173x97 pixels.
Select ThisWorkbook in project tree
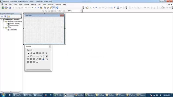(14, 26)
